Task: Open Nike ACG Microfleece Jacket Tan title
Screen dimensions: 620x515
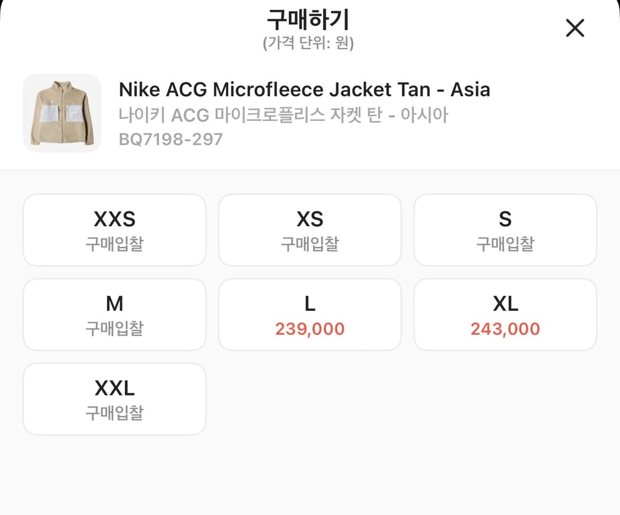Action: click(x=304, y=89)
